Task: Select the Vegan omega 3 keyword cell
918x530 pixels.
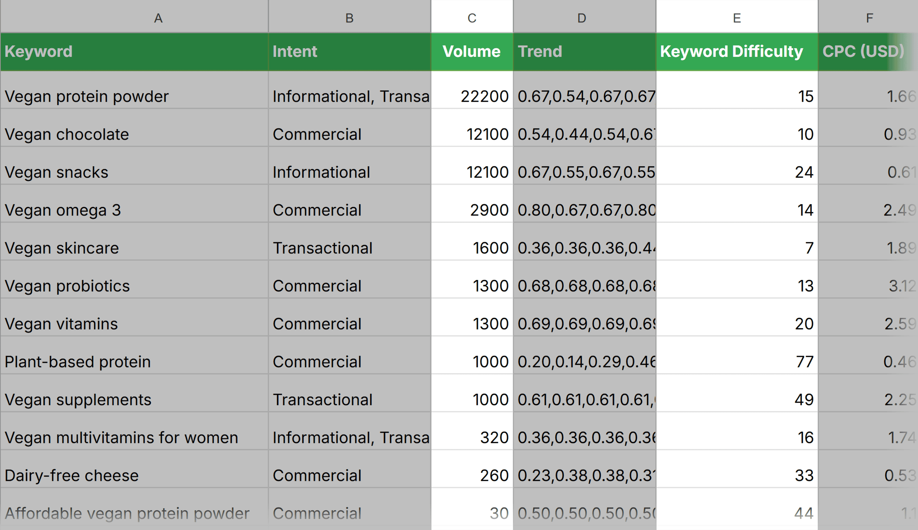Action: pyautogui.click(x=134, y=203)
